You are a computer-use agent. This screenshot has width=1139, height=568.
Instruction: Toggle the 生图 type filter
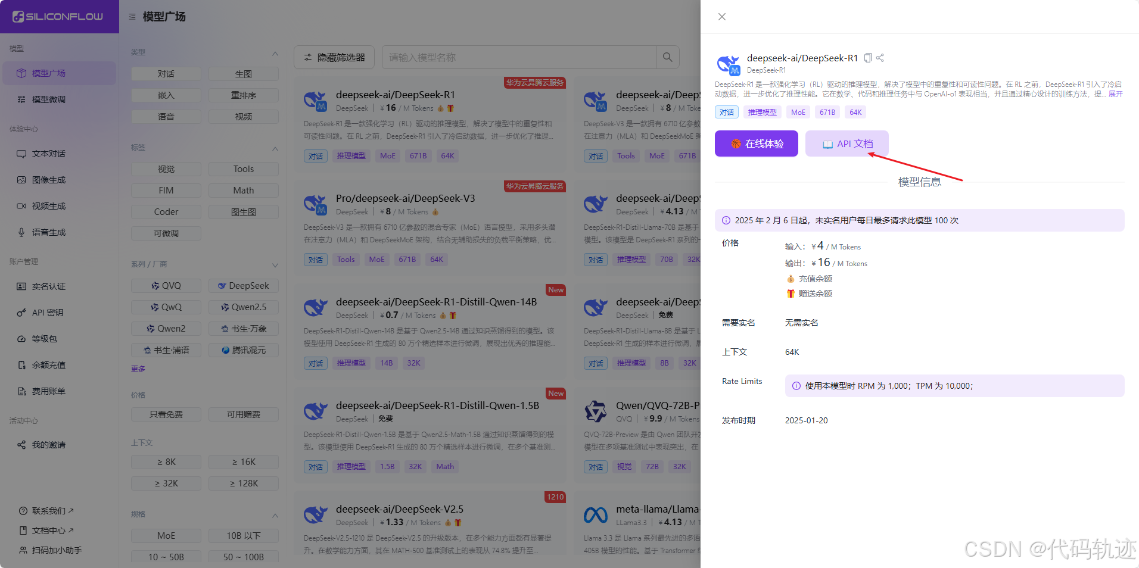point(244,74)
